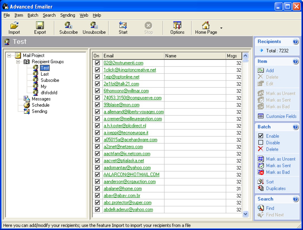Select the Subscribe recipient group
303x230 pixels.
[50, 80]
